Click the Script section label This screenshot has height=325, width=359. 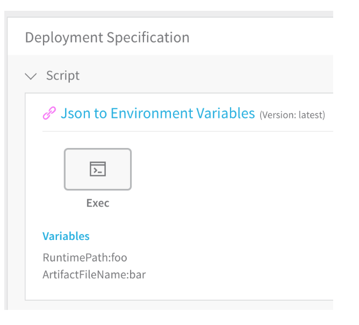[x=63, y=75]
